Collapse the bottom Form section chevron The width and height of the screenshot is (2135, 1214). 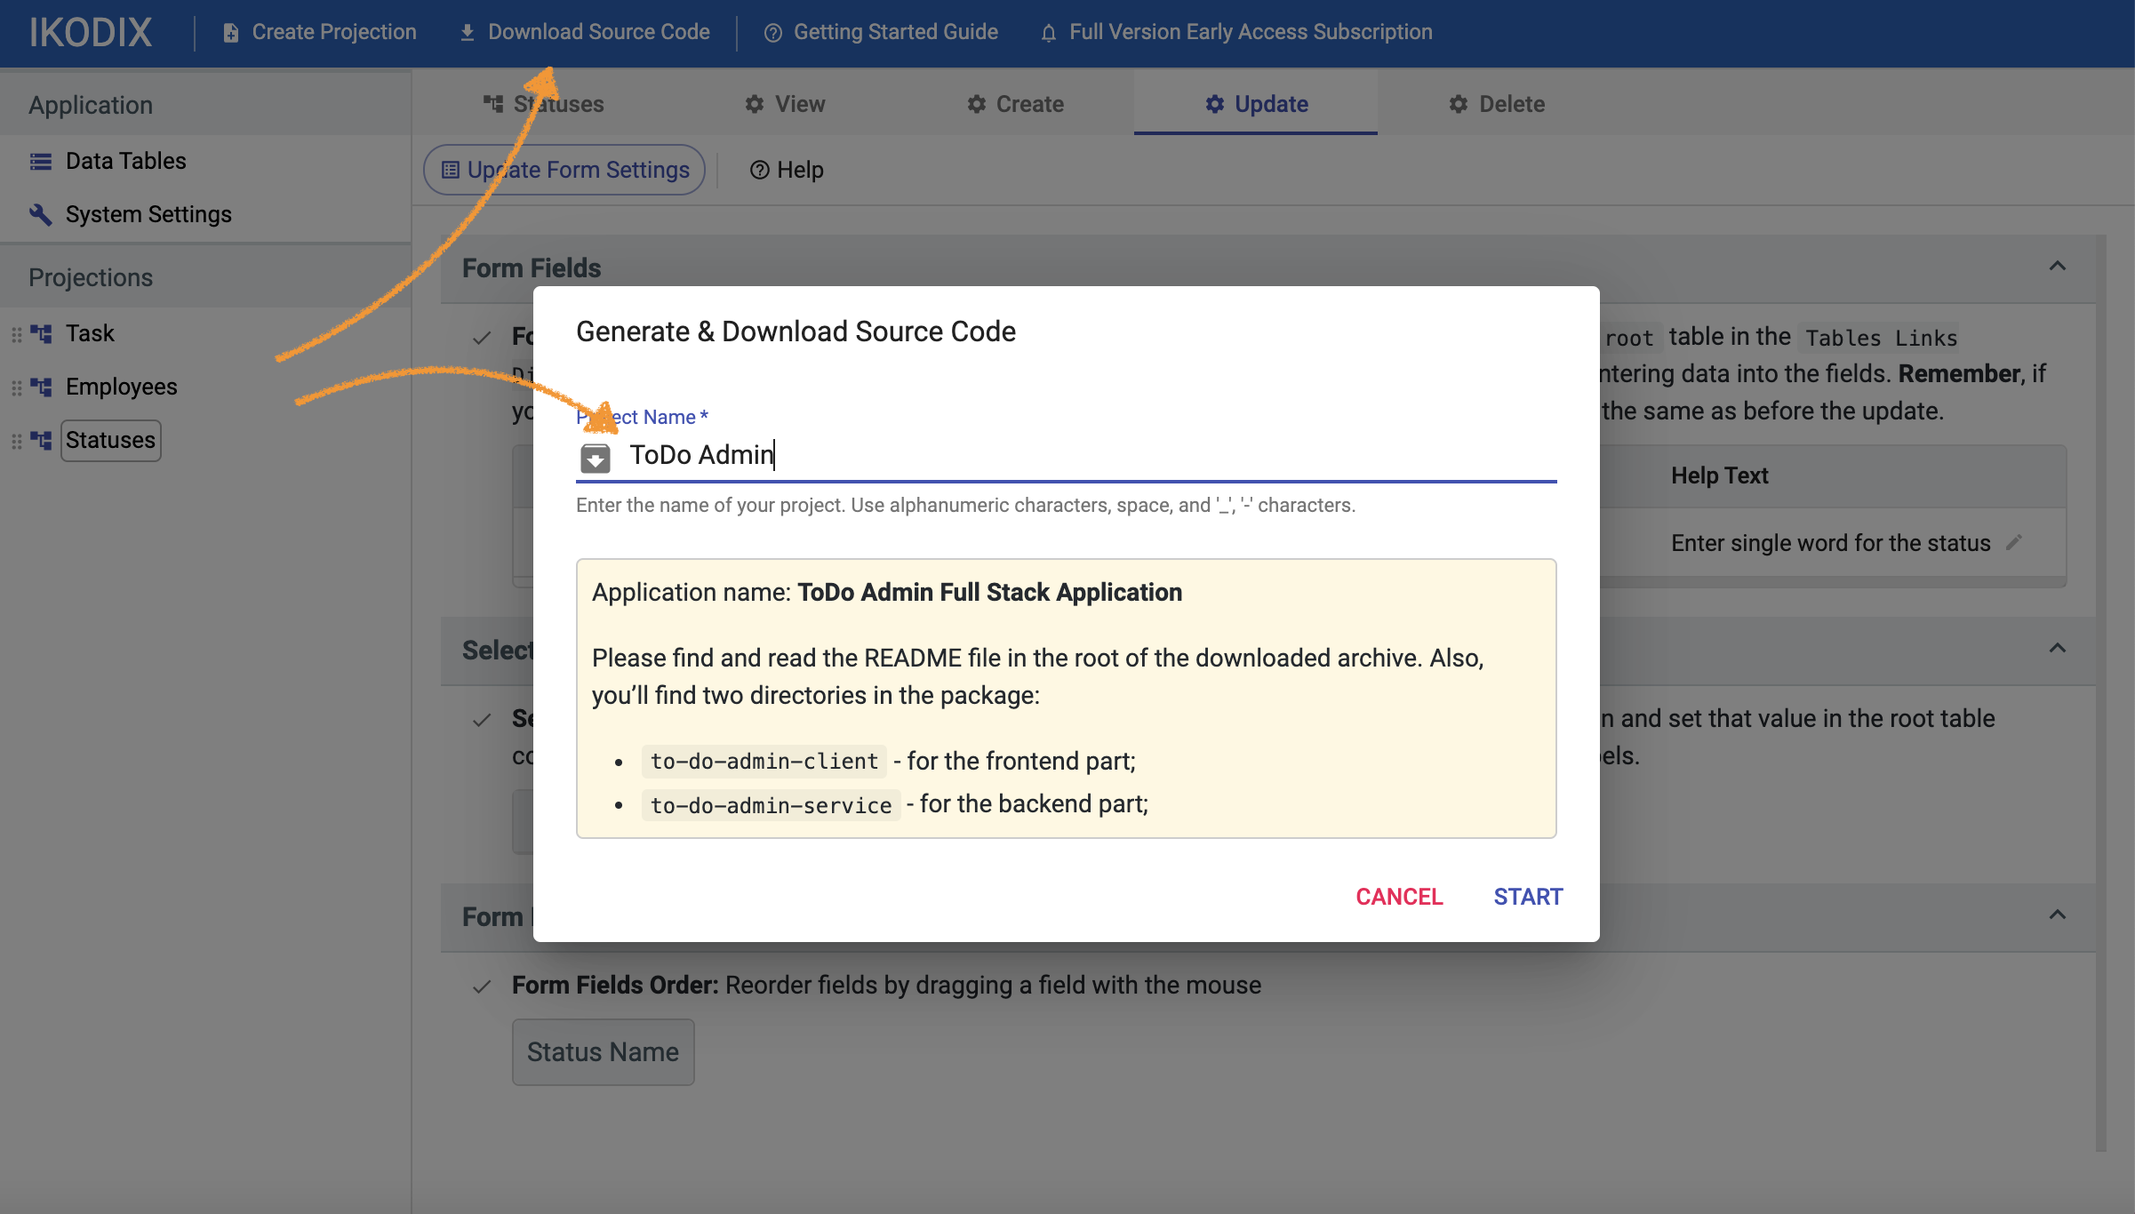pos(2057,915)
